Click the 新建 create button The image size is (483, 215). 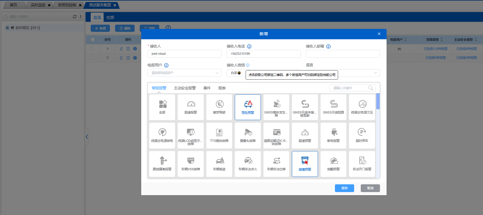(x=100, y=28)
